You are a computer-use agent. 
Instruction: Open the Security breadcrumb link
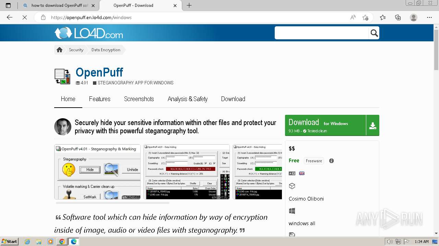[x=76, y=50]
